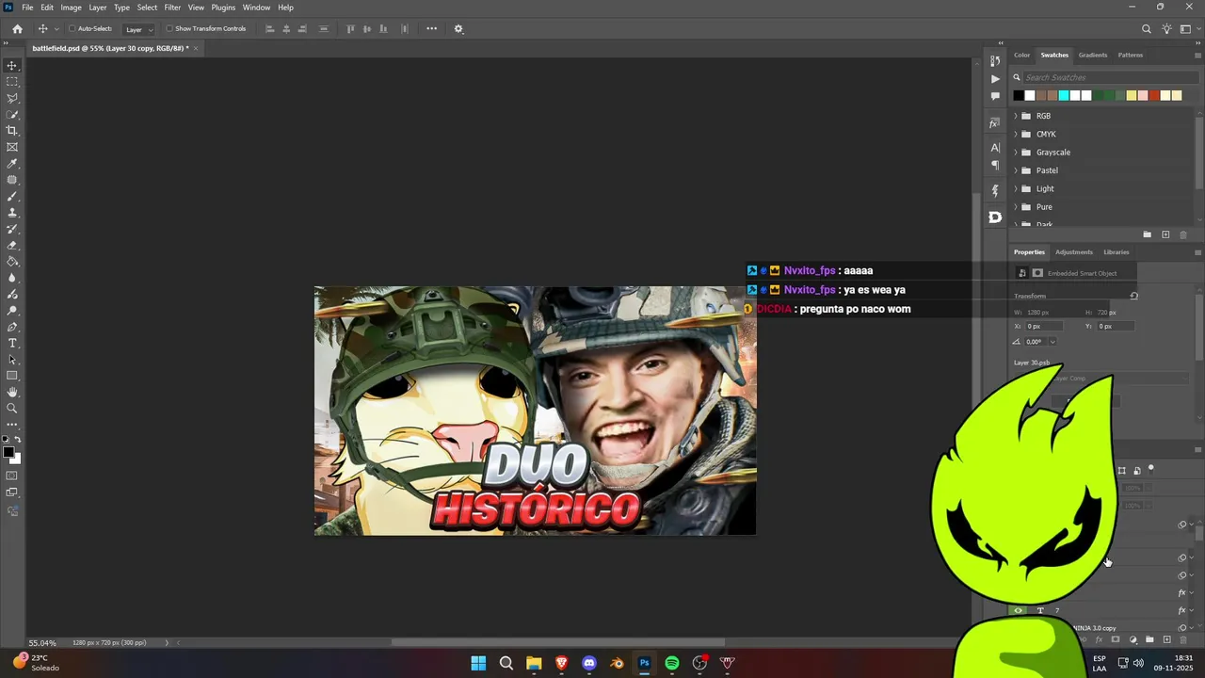The image size is (1205, 678).
Task: Open the rotation angle dropdown in Properties
Action: pos(1052,342)
